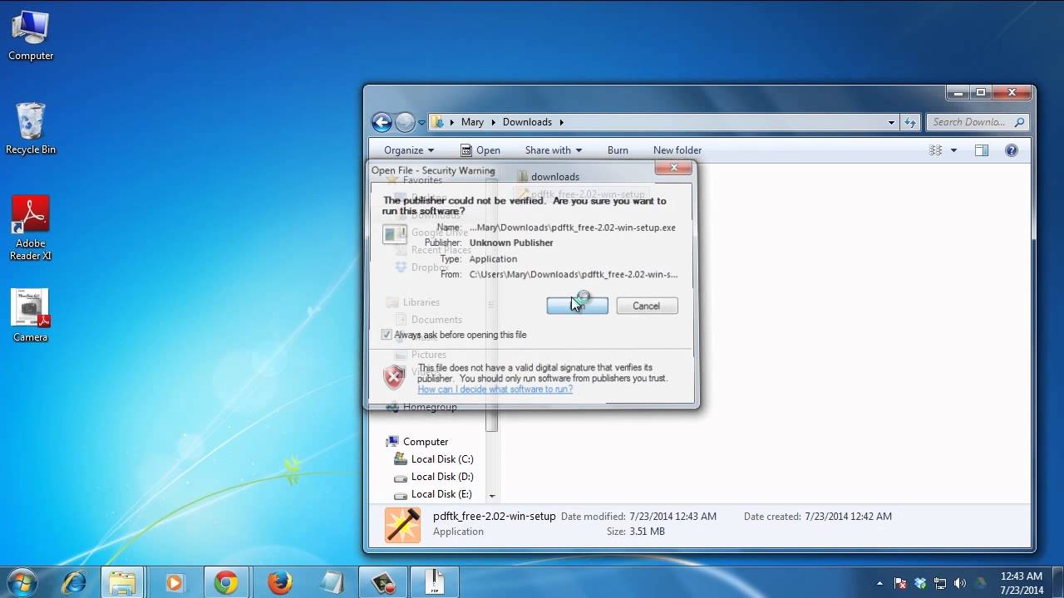Open How can I decide what software link
Viewport: 1064px width, 598px height.
click(x=495, y=390)
